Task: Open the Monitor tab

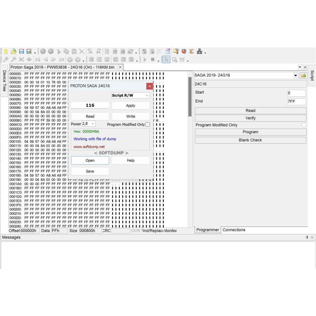Action: coord(170,231)
